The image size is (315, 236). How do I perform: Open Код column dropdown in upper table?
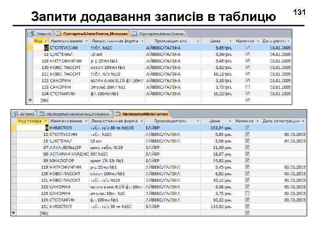point(46,41)
